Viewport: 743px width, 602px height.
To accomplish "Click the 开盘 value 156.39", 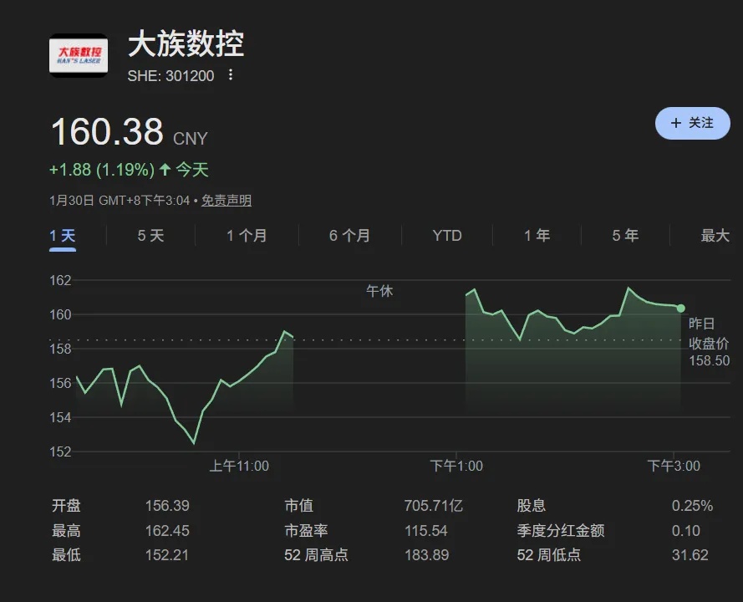I will point(167,506).
